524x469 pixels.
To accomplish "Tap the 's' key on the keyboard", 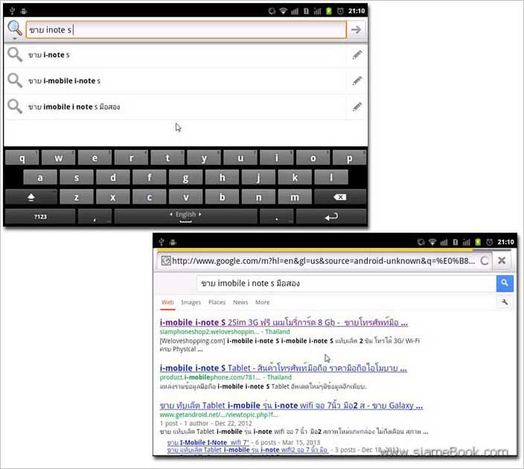I will 77,177.
